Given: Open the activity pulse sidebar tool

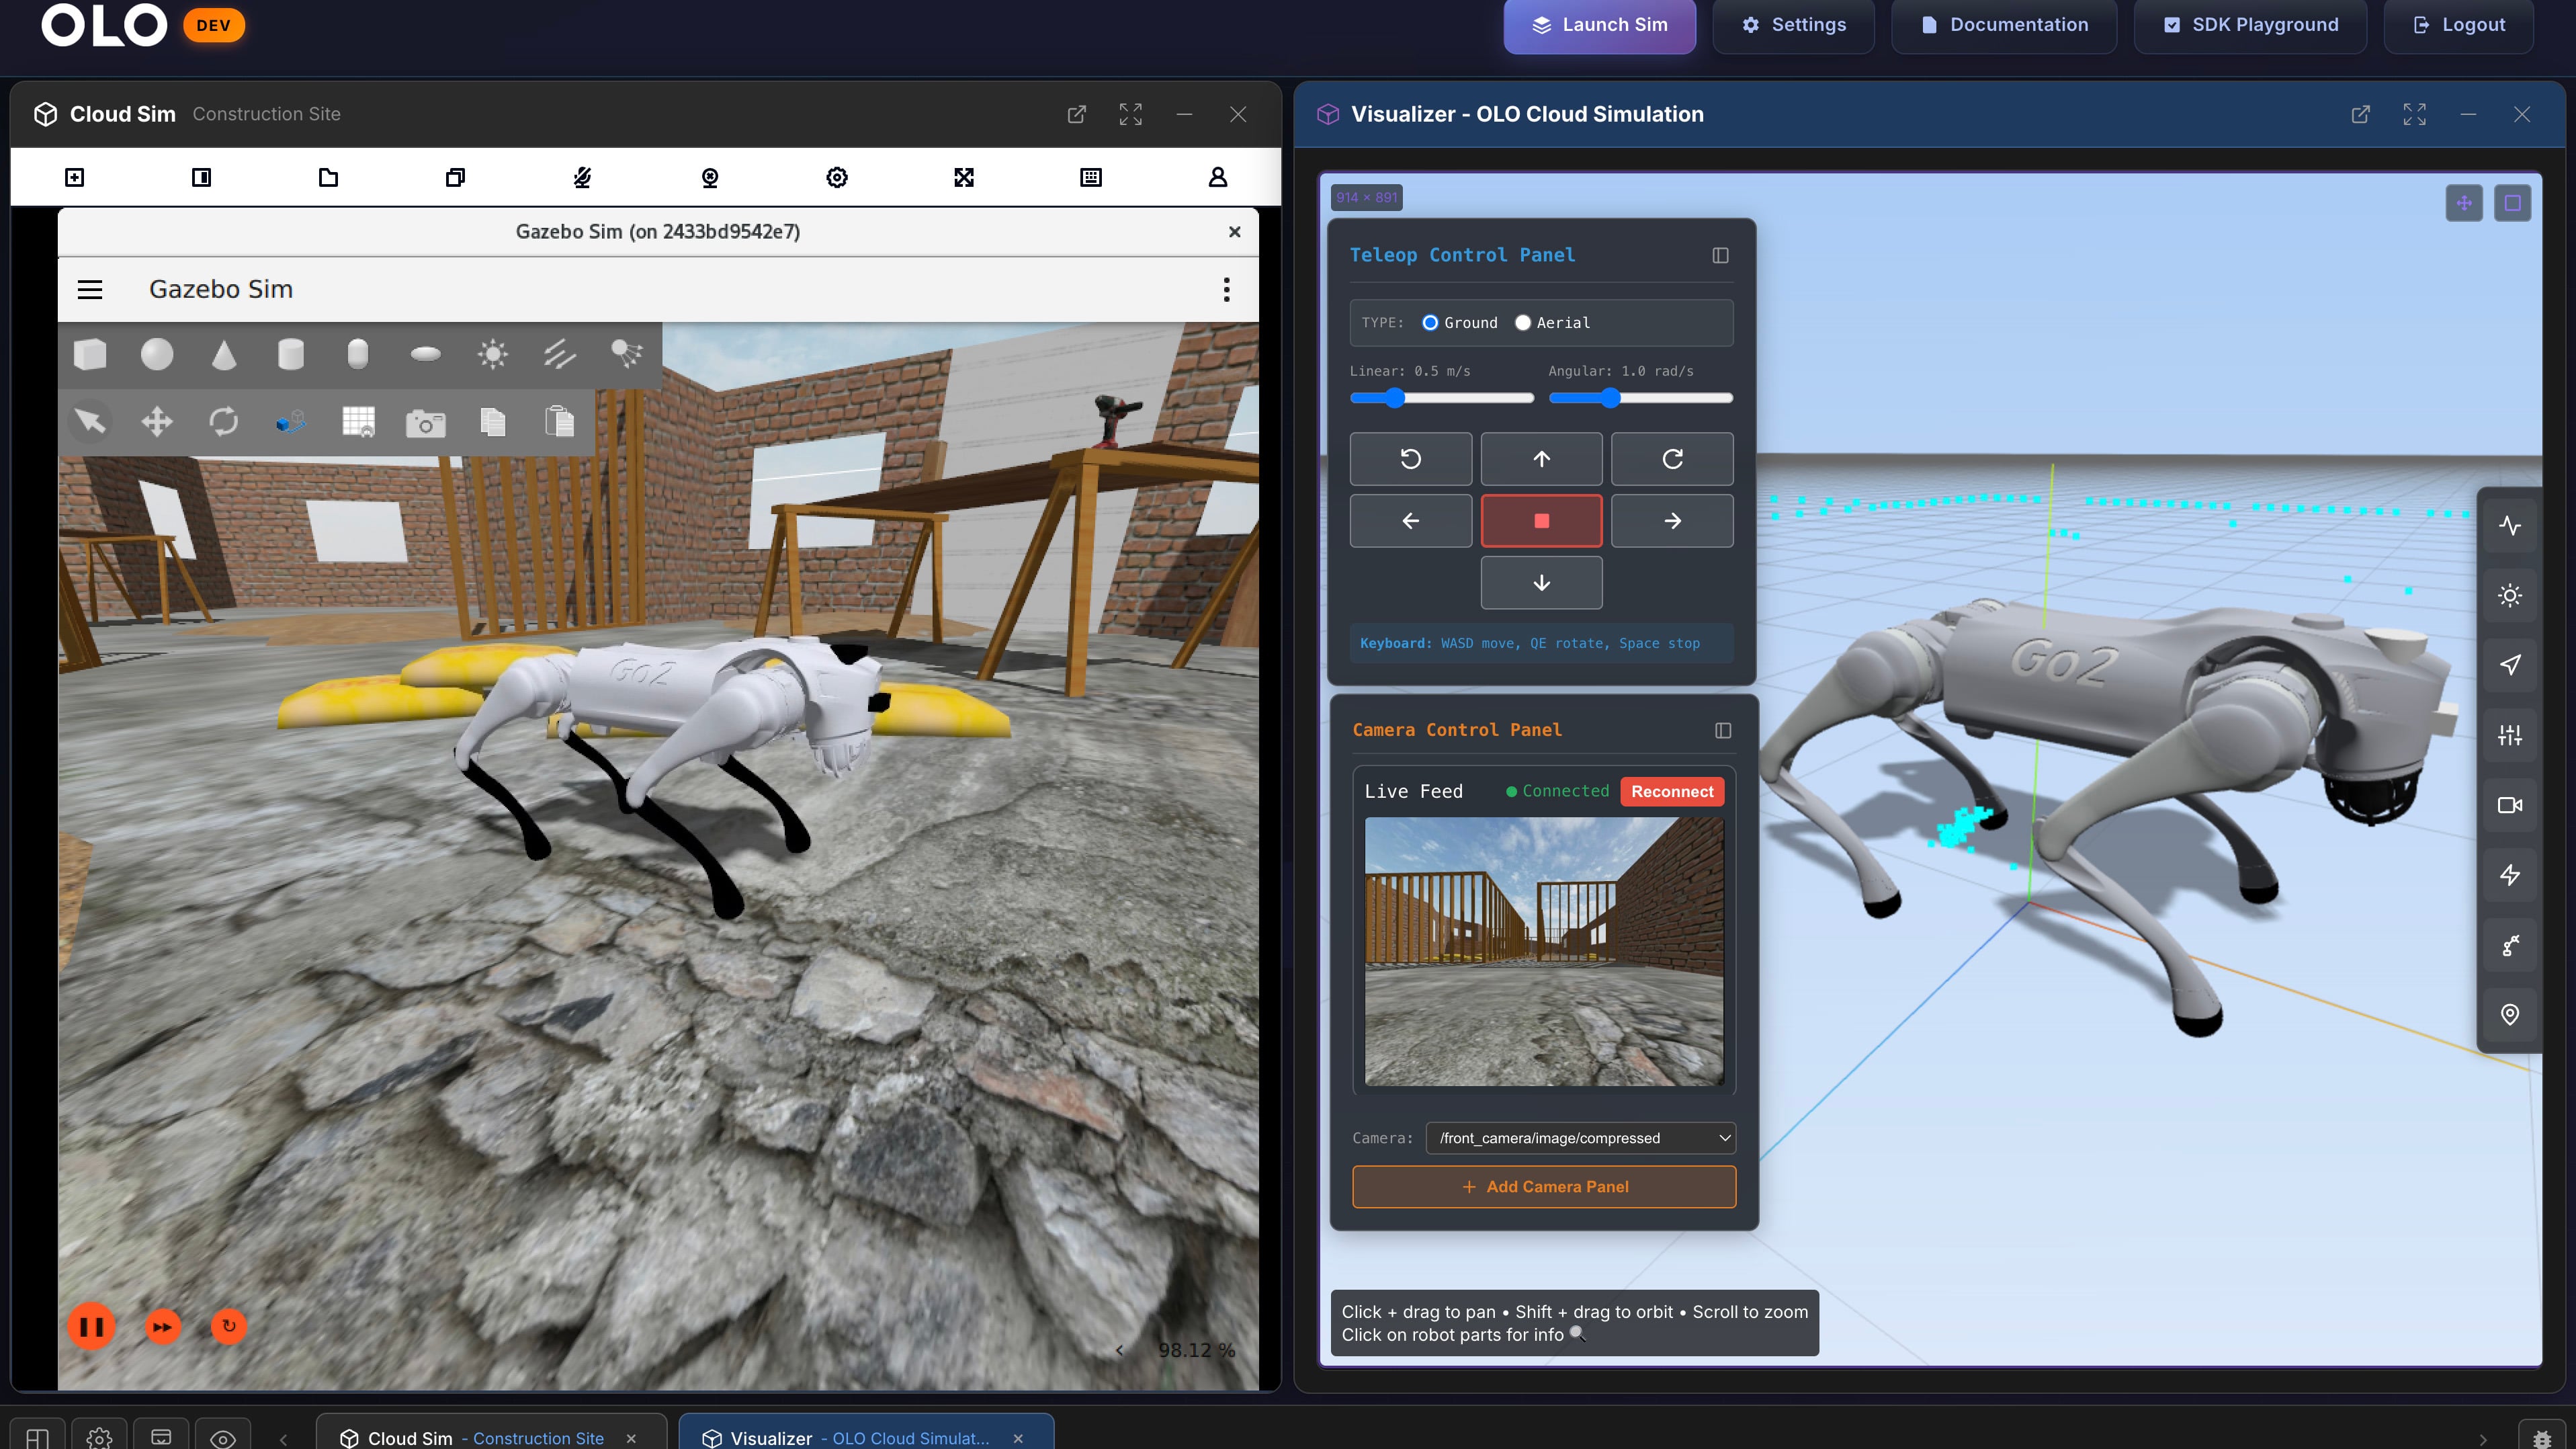Looking at the screenshot, I should pyautogui.click(x=2510, y=526).
